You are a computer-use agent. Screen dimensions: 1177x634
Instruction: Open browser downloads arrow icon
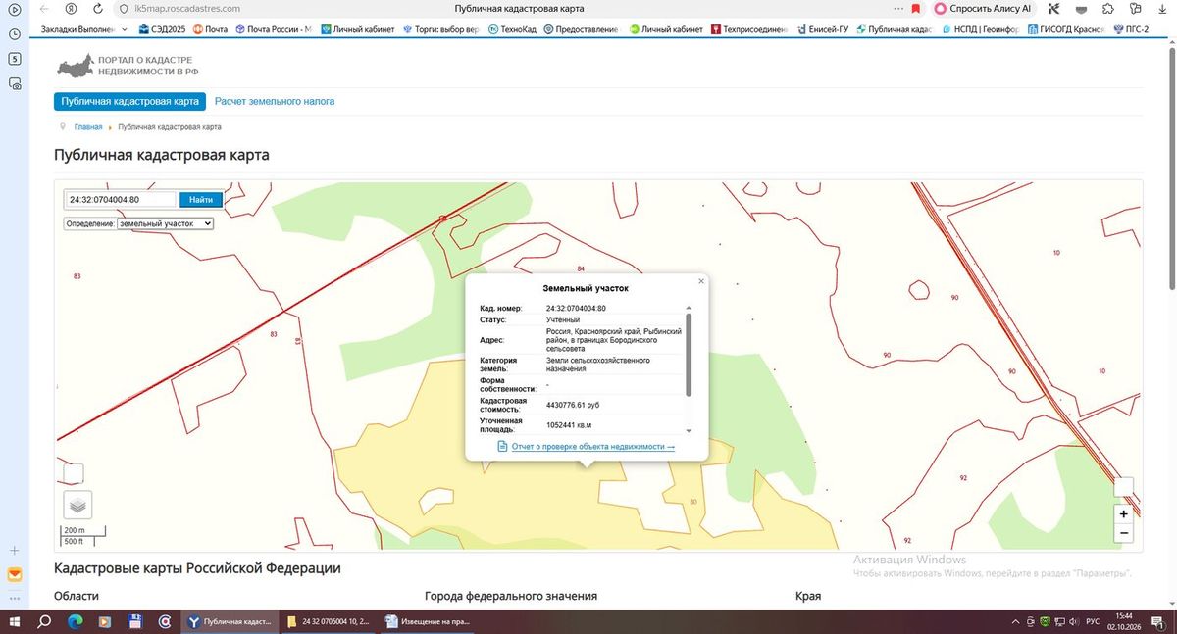coord(1161,8)
